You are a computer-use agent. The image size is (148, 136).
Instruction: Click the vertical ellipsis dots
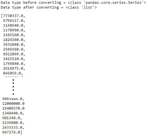[x=13, y=87]
